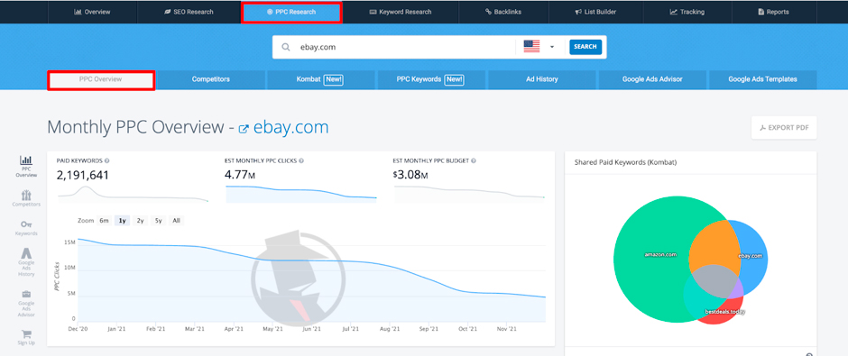Click the 4.77M monthly clicks value
Image resolution: width=848 pixels, height=356 pixels.
coord(241,175)
